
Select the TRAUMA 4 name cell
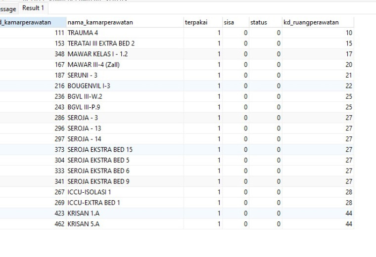[x=125, y=33]
